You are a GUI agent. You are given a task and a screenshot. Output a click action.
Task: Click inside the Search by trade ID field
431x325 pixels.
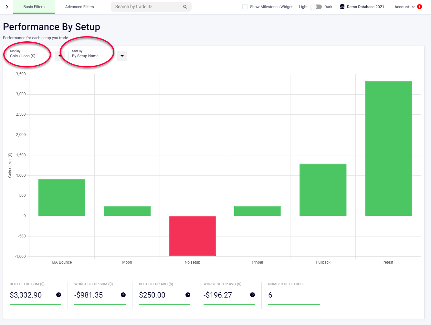coord(145,6)
